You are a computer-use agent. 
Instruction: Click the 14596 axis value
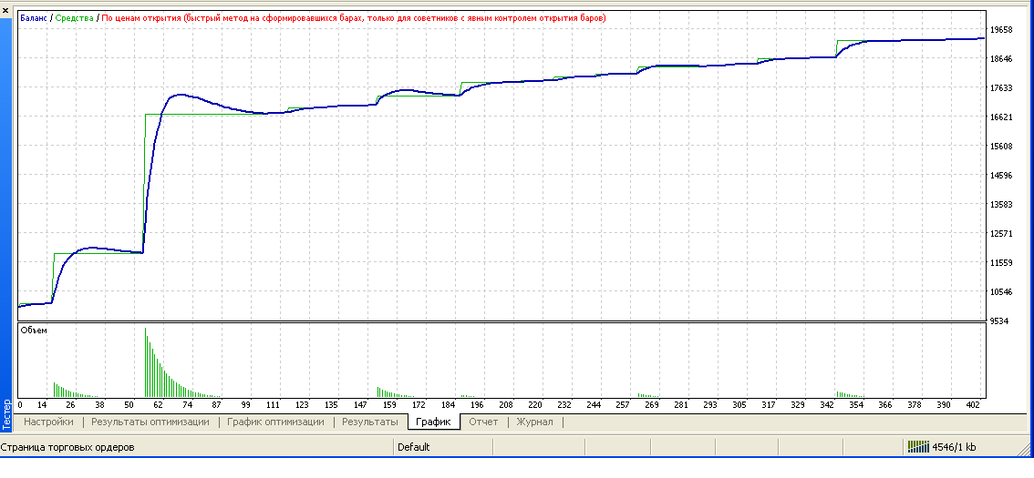click(x=1001, y=175)
